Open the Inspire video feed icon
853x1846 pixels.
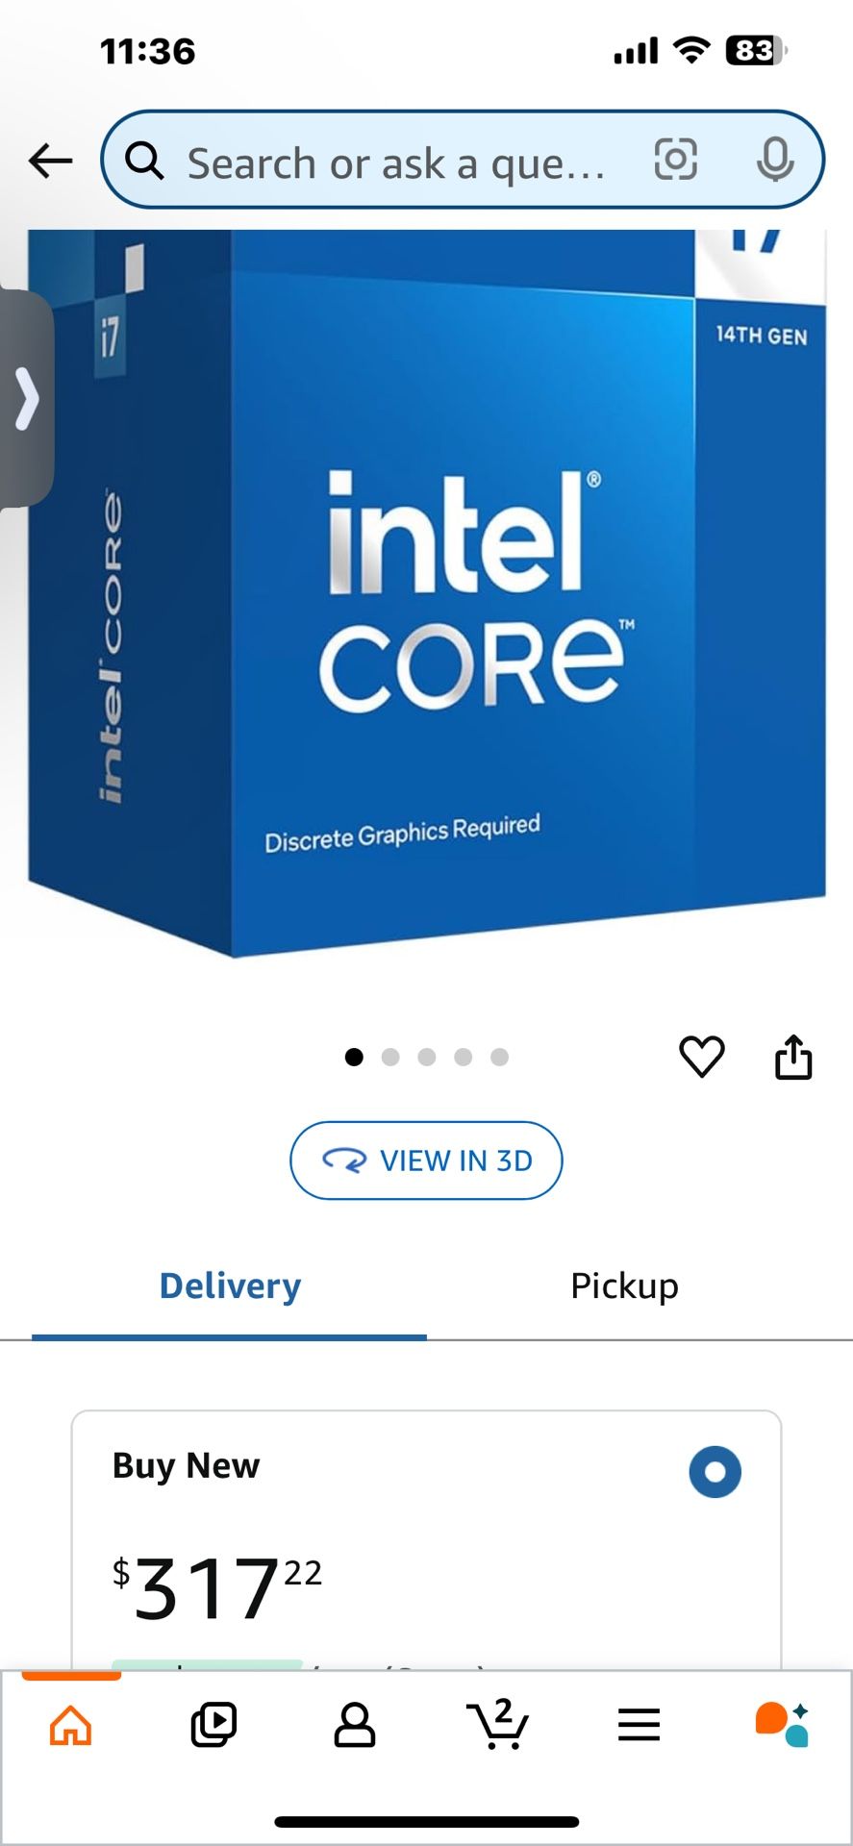[213, 1725]
